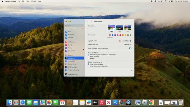This screenshot has width=190, height=107.
Task: Launch Finder from the Dock
Action: click(9, 103)
